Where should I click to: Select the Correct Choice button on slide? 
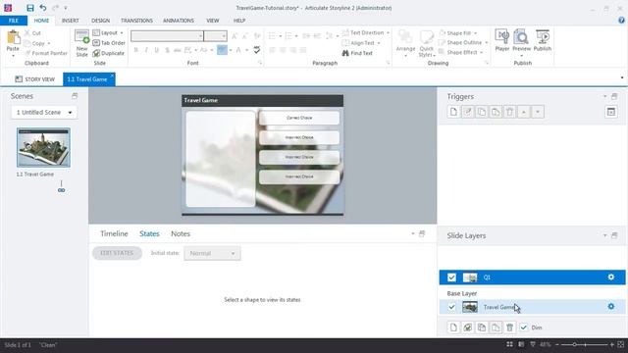[299, 118]
